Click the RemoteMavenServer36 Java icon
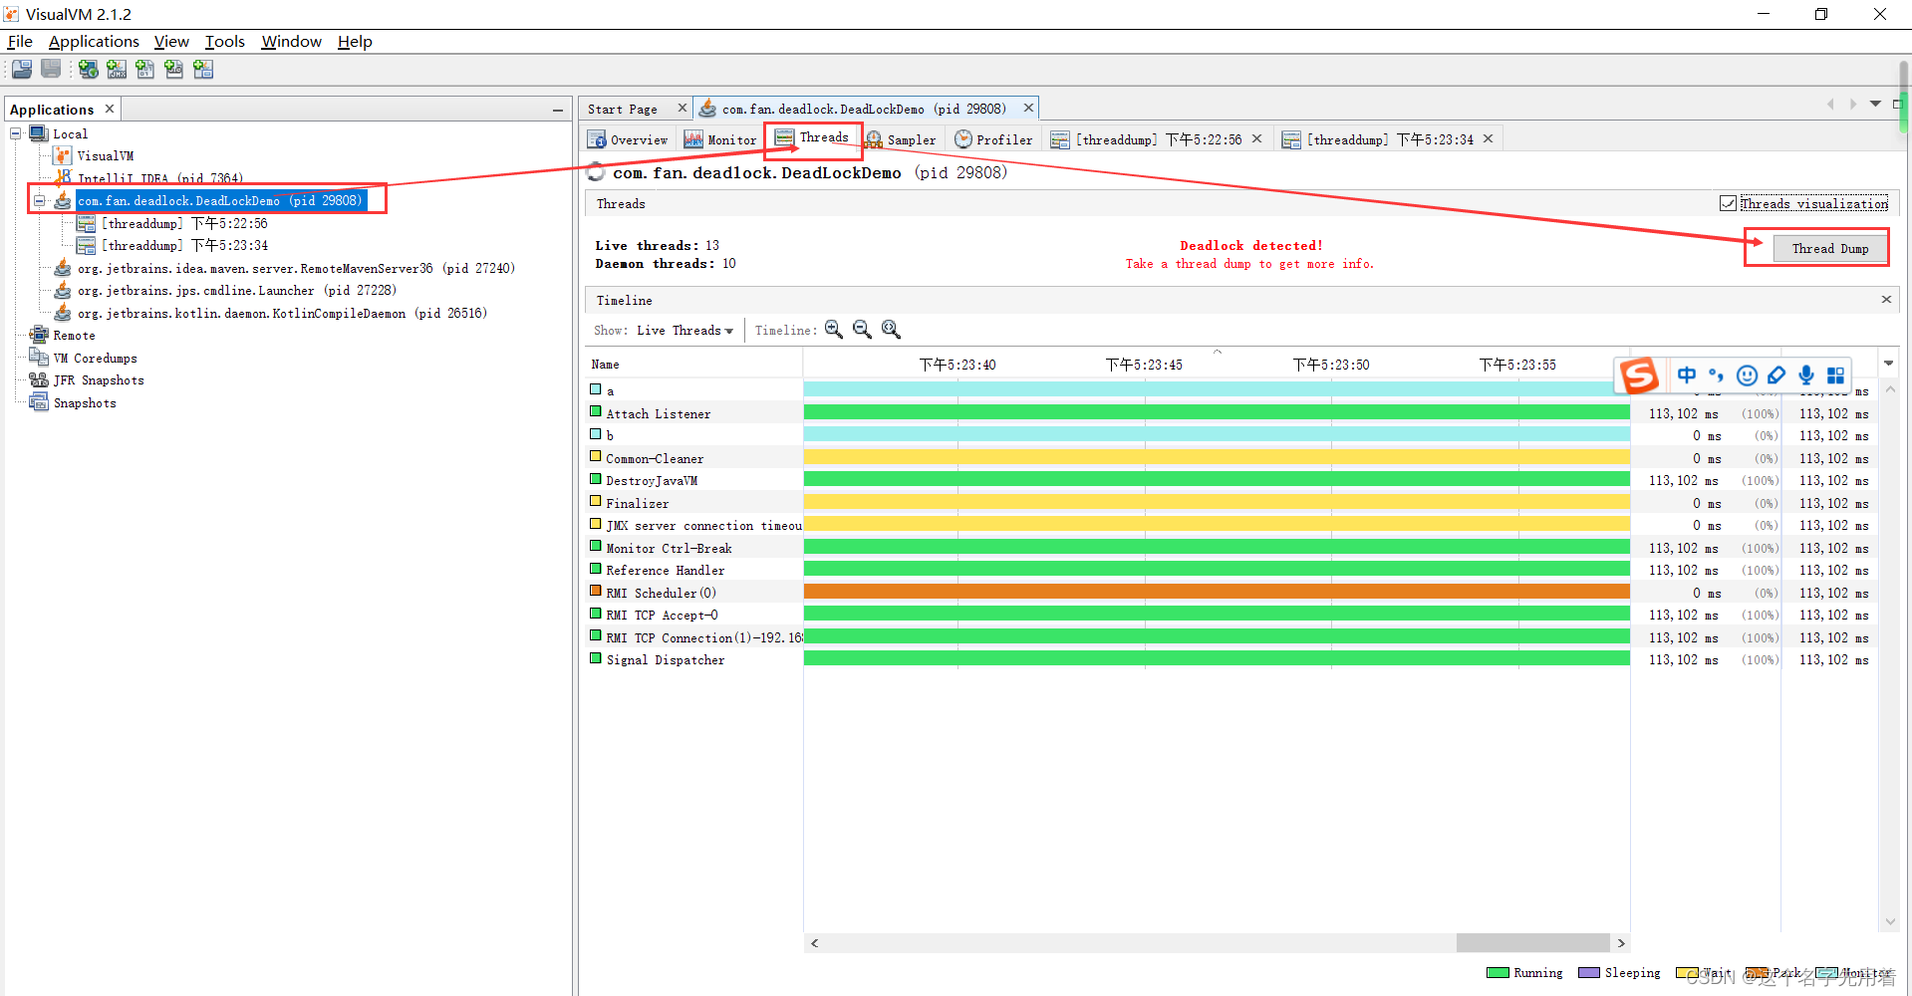The image size is (1912, 996). coord(63,268)
